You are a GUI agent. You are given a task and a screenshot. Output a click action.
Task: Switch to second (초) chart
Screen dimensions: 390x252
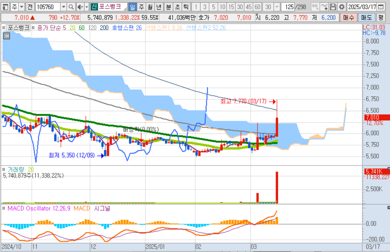pyautogui.click(x=177, y=7)
